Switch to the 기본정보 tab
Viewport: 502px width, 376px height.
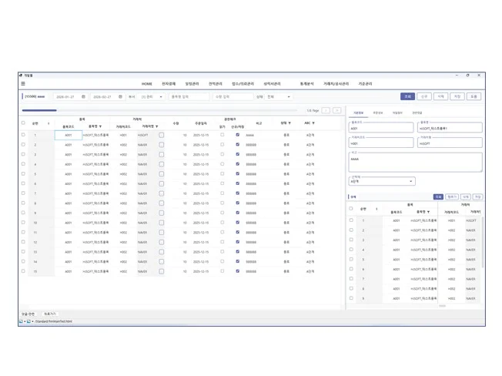[x=358, y=113]
